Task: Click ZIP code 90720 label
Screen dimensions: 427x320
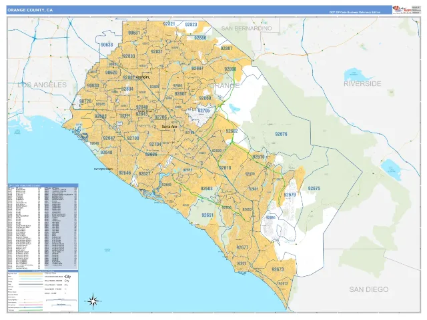Action: 85,101
